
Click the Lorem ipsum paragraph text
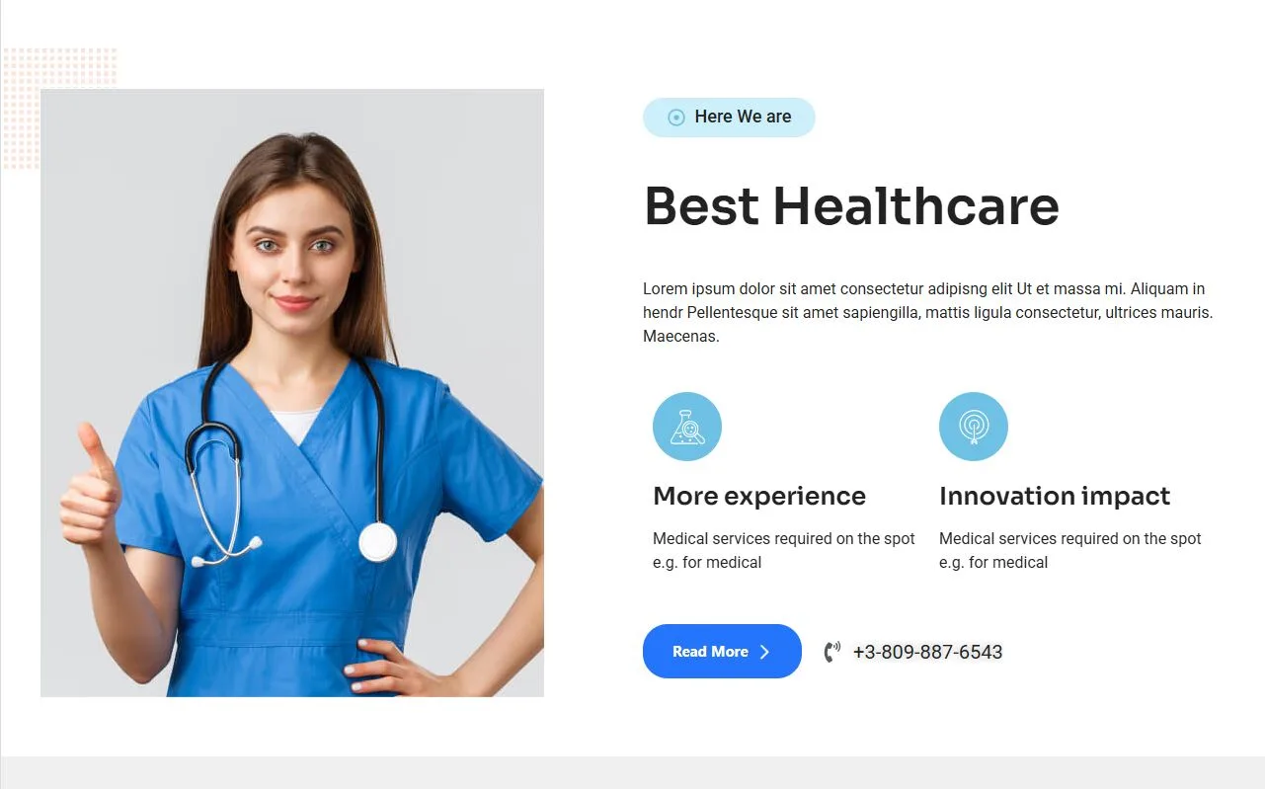click(928, 313)
